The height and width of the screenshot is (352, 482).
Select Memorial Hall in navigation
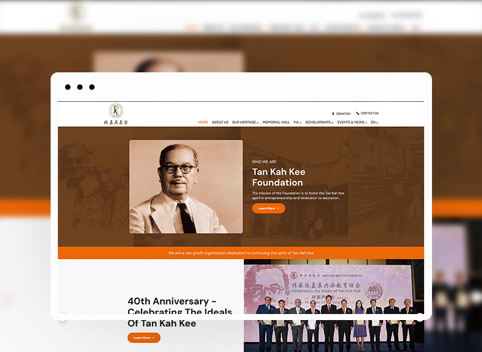(x=276, y=122)
